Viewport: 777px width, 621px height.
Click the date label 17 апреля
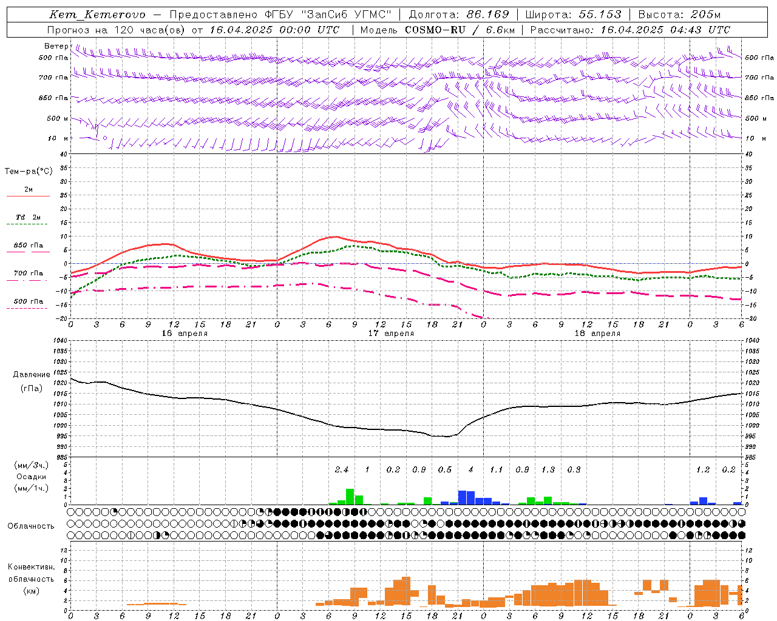pos(391,334)
